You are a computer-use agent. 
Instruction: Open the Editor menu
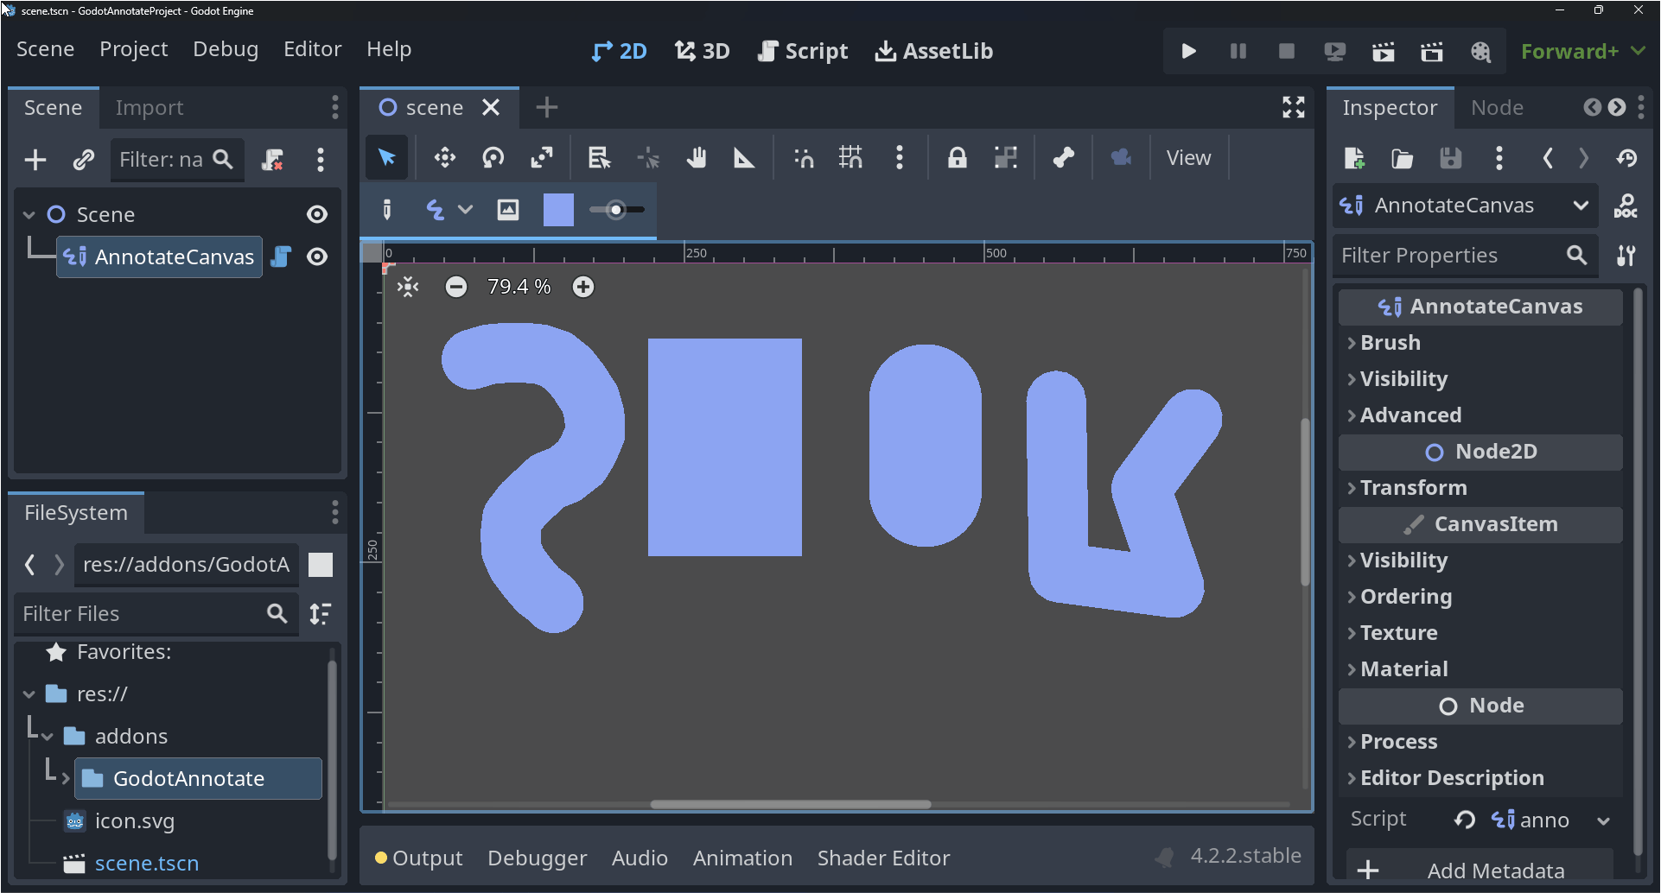312,49
